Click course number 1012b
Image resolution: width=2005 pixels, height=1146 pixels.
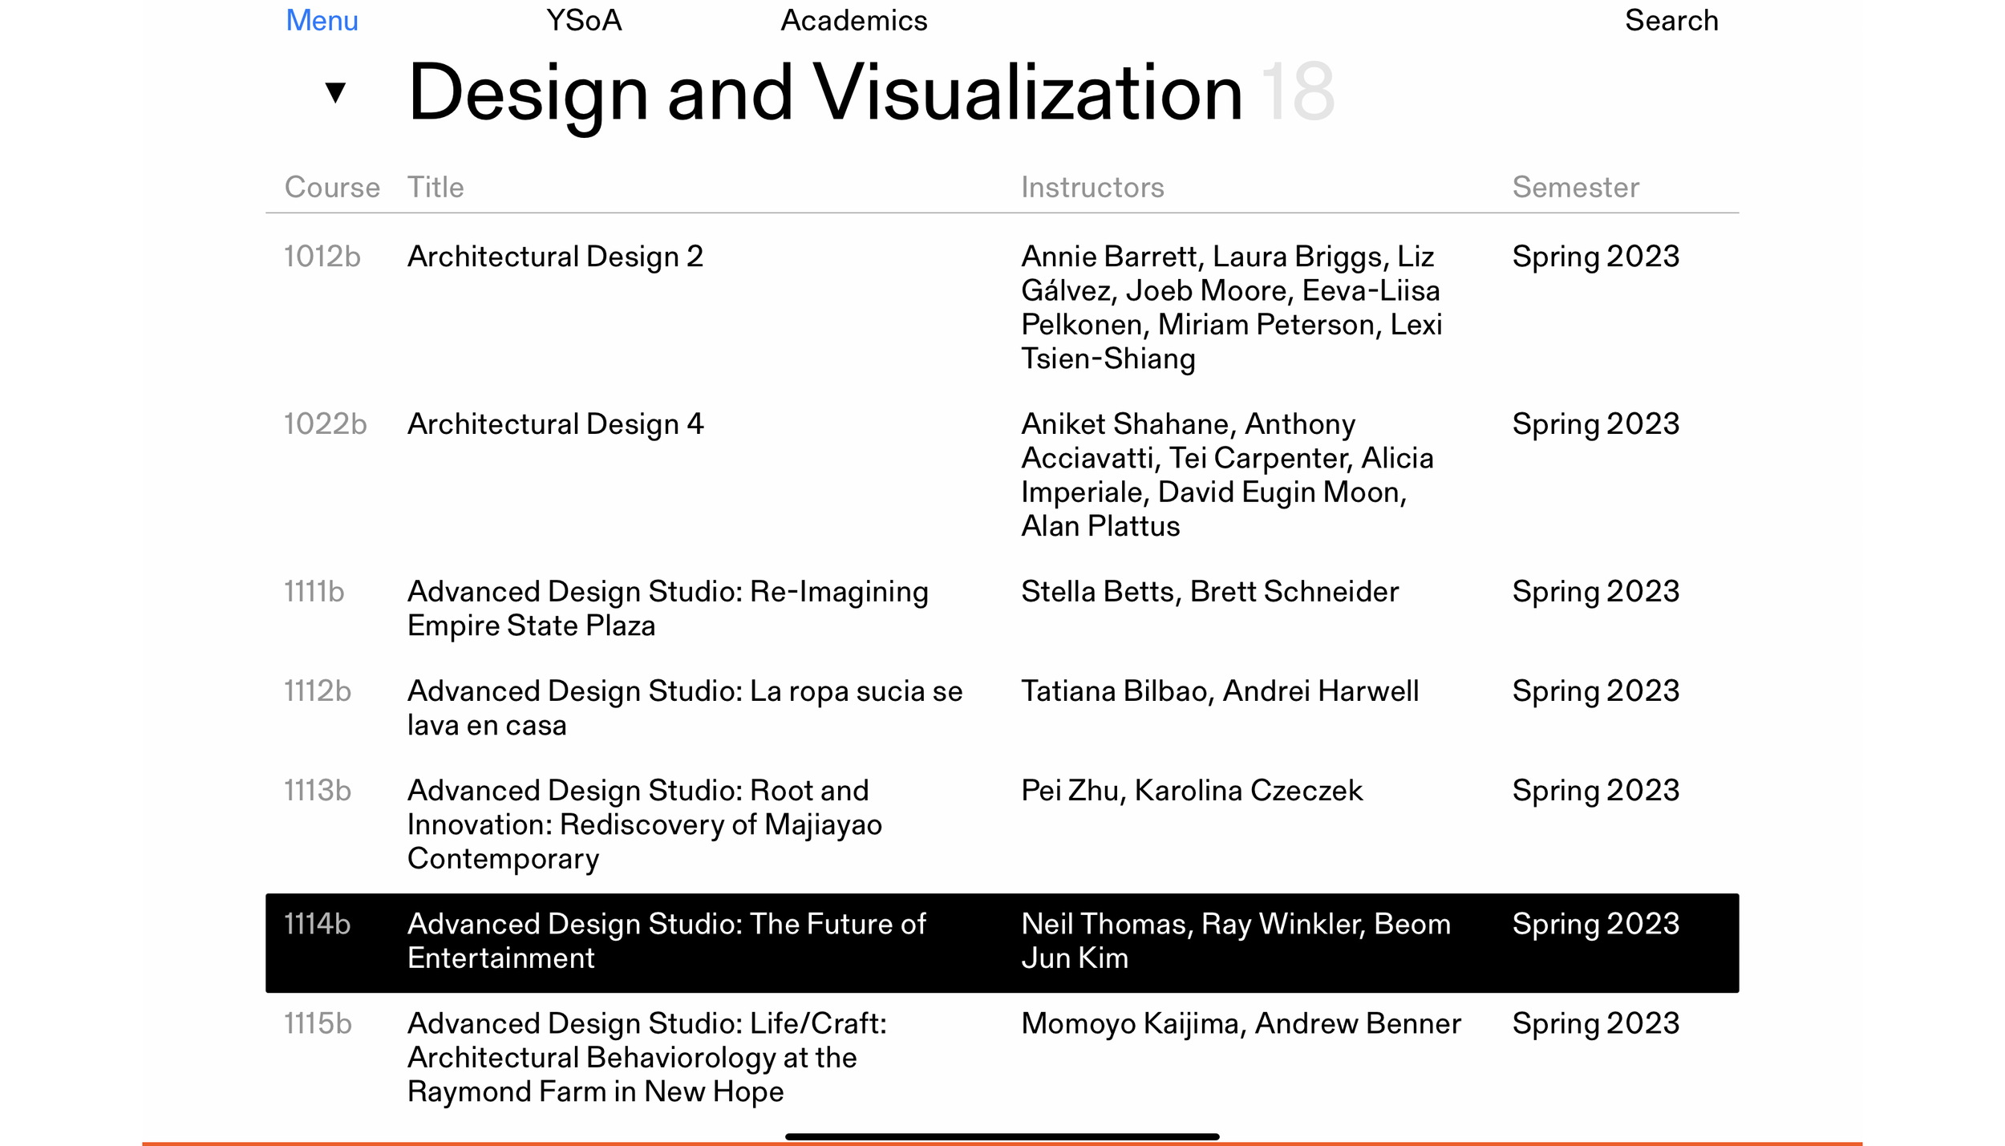pyautogui.click(x=322, y=257)
